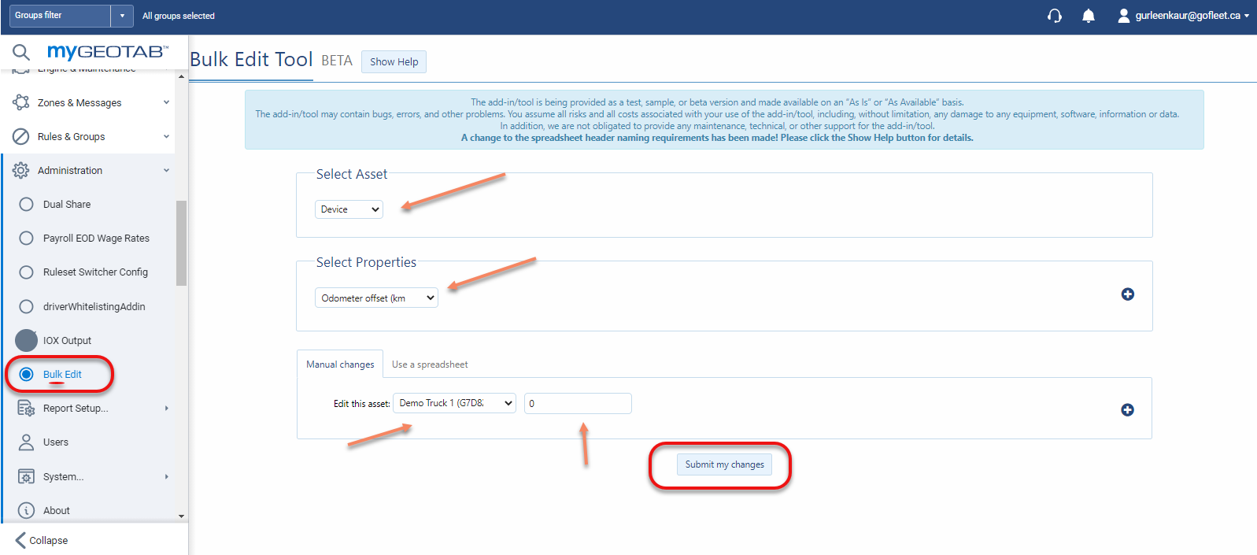Open driverWhitelistingAddin menu item

pos(94,306)
